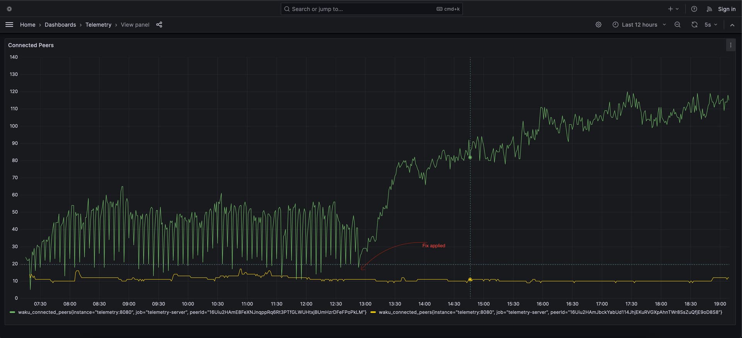Click the Grafana logo icon
The height and width of the screenshot is (338, 742).
(x=9, y=9)
